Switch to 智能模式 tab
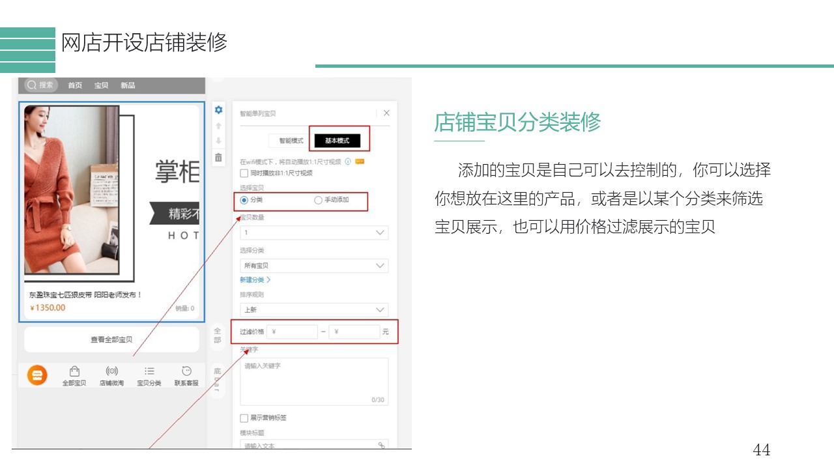 pyautogui.click(x=291, y=141)
